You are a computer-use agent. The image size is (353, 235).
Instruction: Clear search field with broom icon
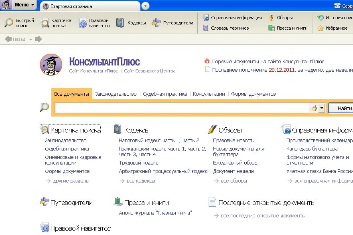coord(314,108)
